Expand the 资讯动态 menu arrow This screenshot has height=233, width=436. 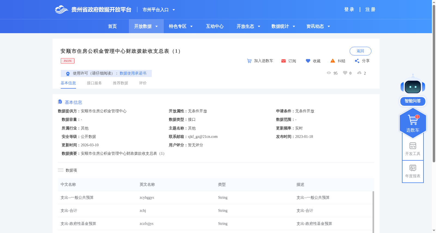329,26
